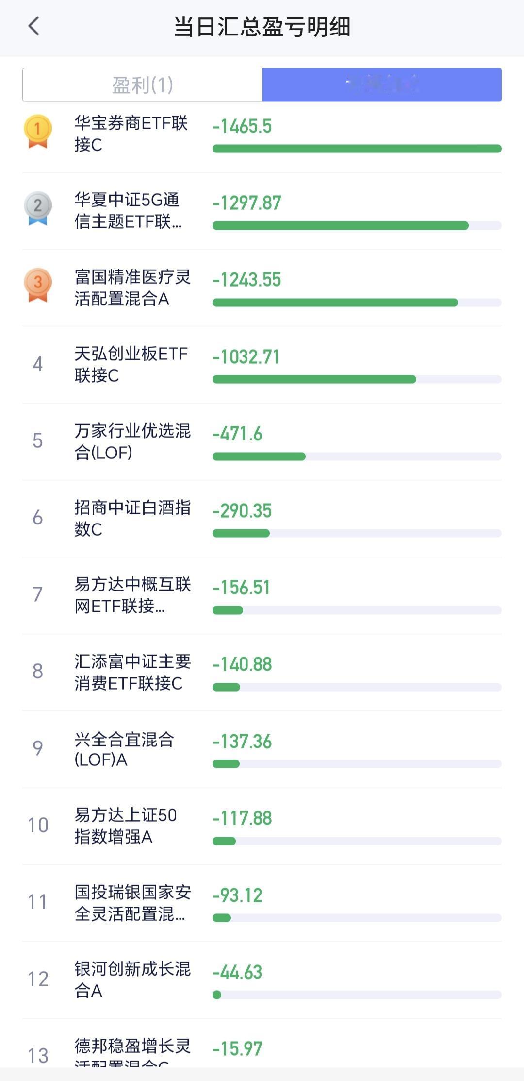
Task: Tap the -140.88 value for 汇添富中证主要消费
Action: (x=242, y=664)
